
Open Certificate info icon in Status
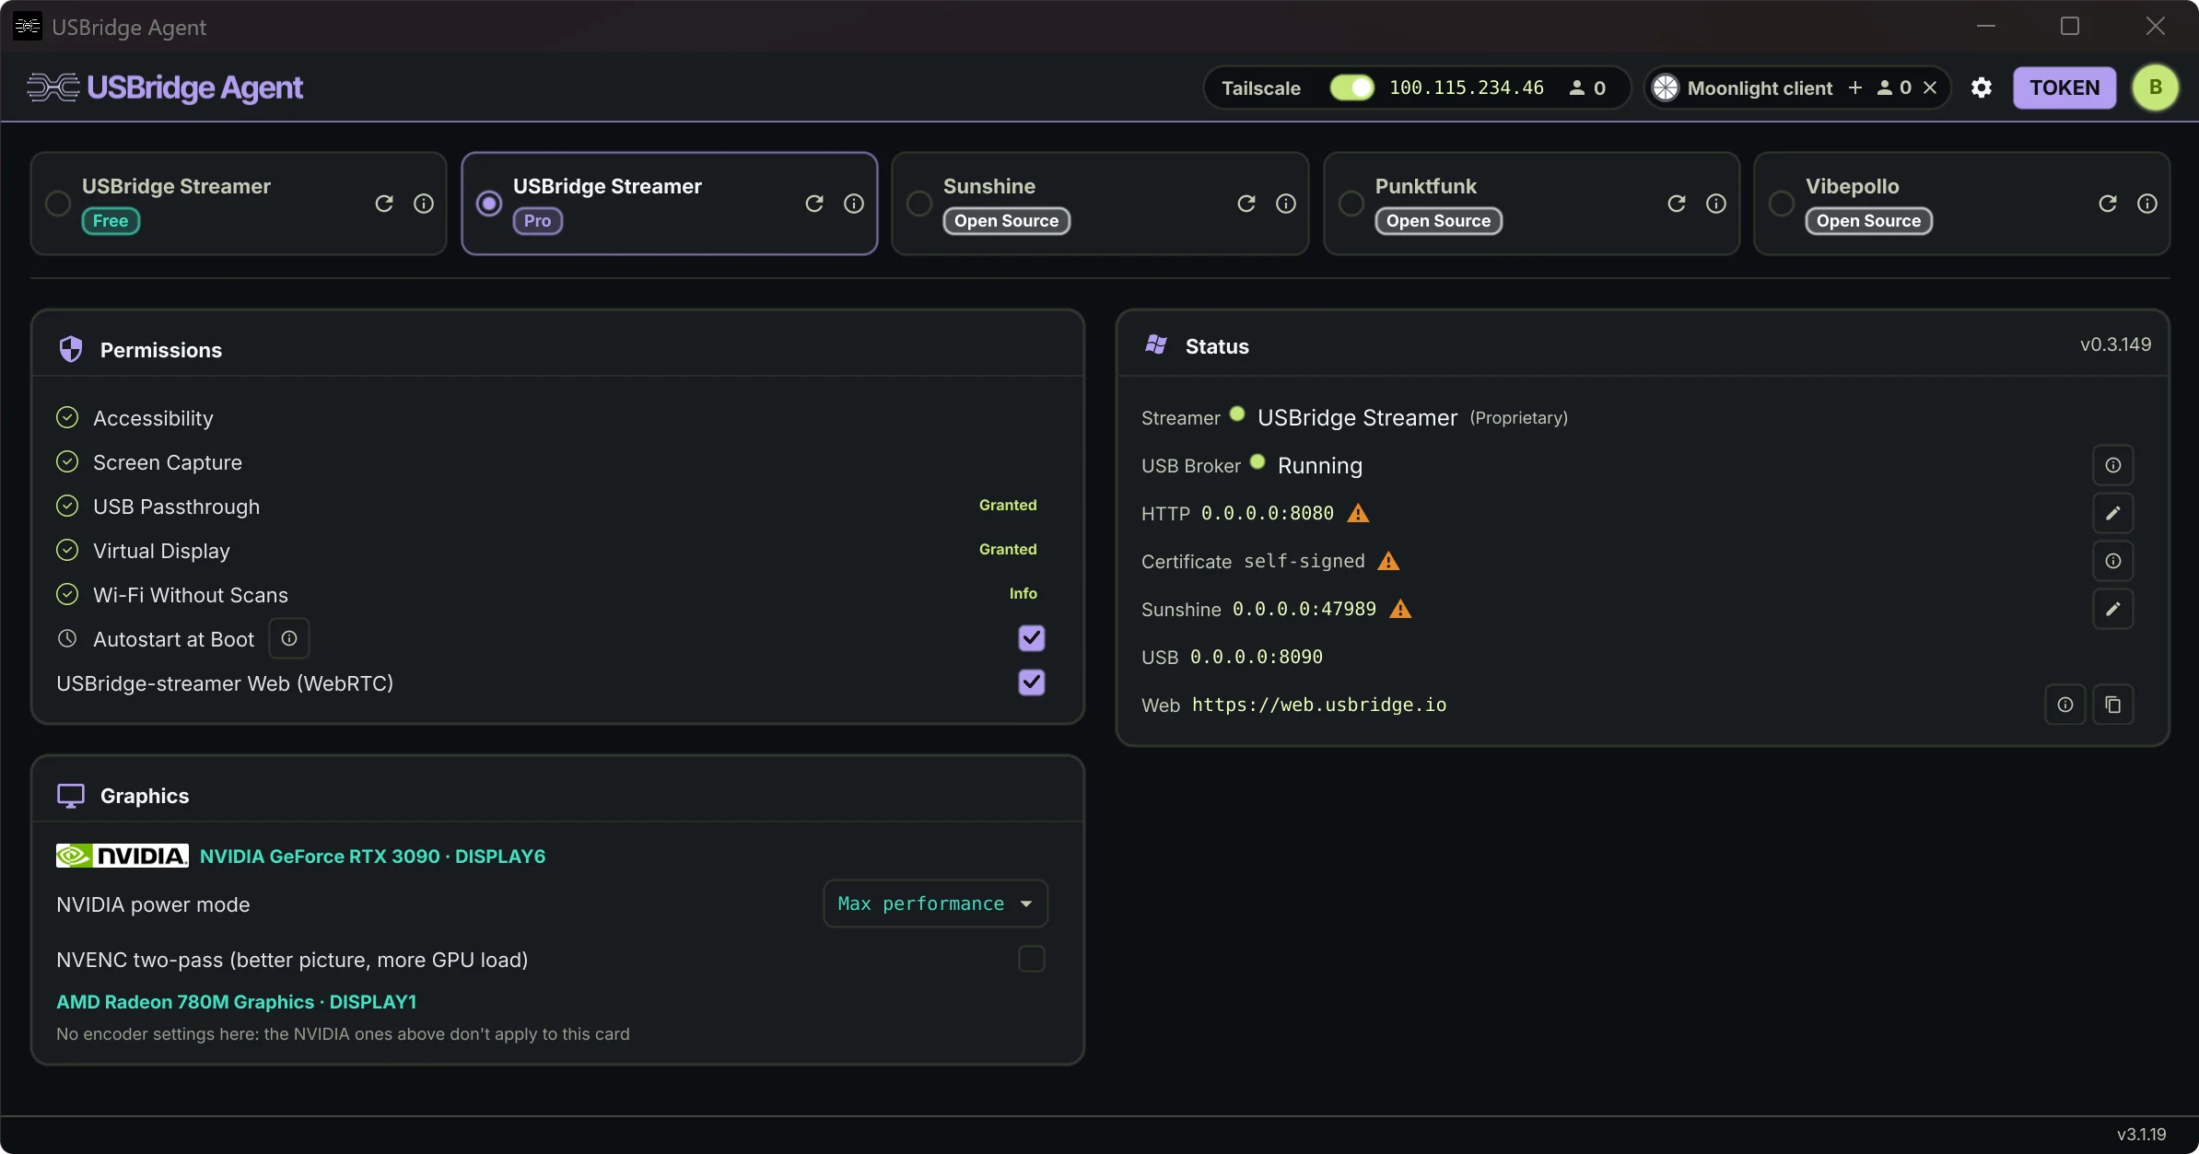[2113, 561]
